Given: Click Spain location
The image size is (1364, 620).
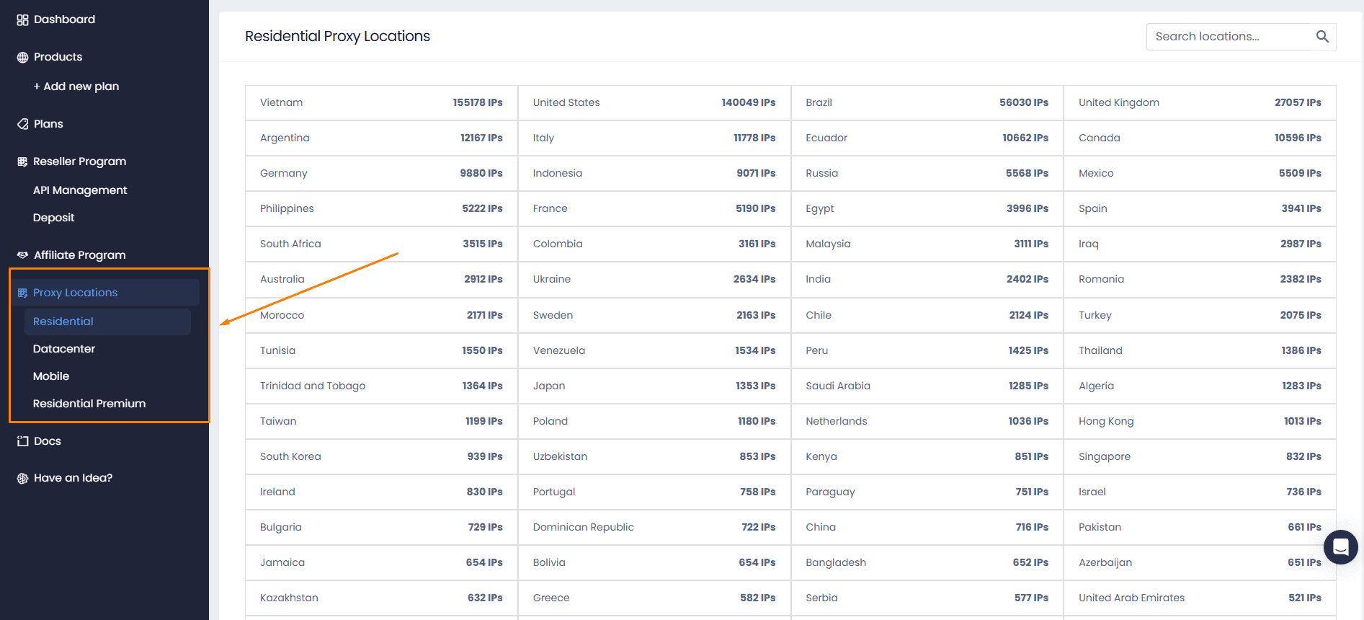Looking at the screenshot, I should pyautogui.click(x=1200, y=208).
